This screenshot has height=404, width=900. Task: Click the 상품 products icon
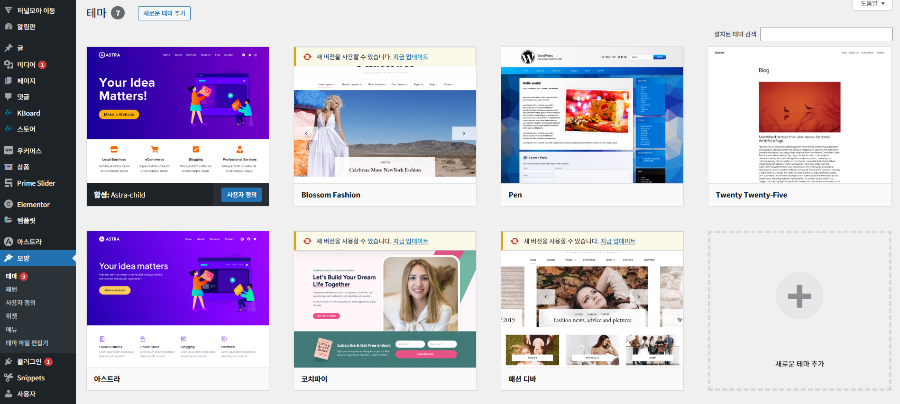point(9,167)
